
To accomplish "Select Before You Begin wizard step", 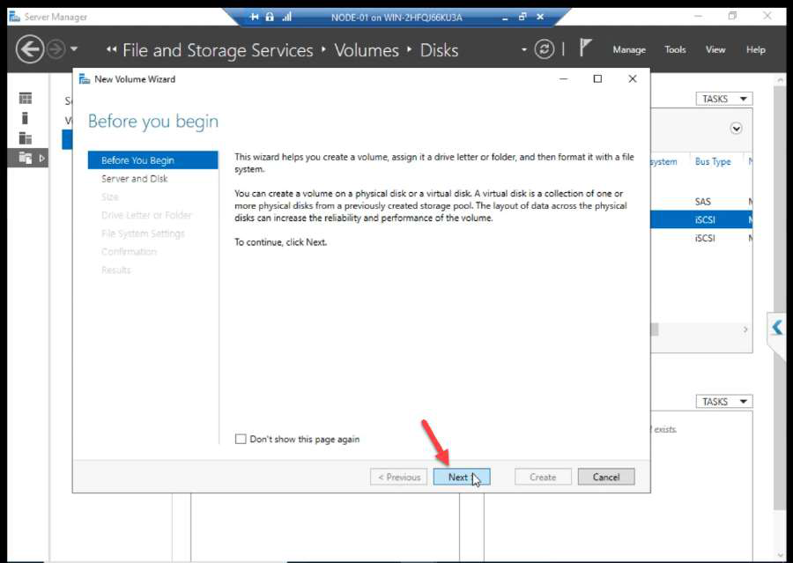I will point(152,160).
